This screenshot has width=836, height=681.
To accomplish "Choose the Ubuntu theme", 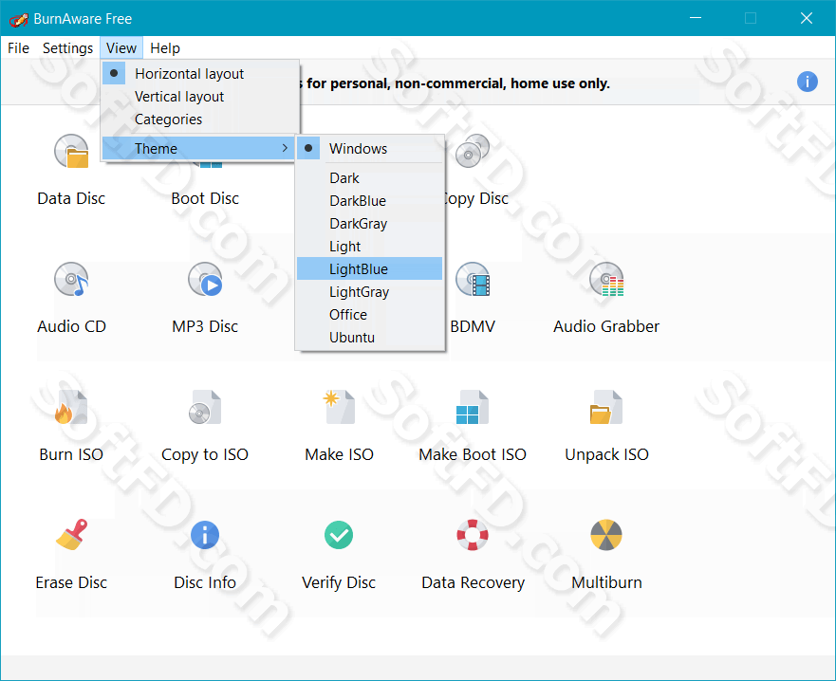I will (370, 338).
